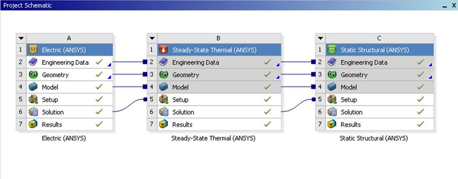Click column letter B header
Viewport: 458px width, 179px height.
(218, 38)
